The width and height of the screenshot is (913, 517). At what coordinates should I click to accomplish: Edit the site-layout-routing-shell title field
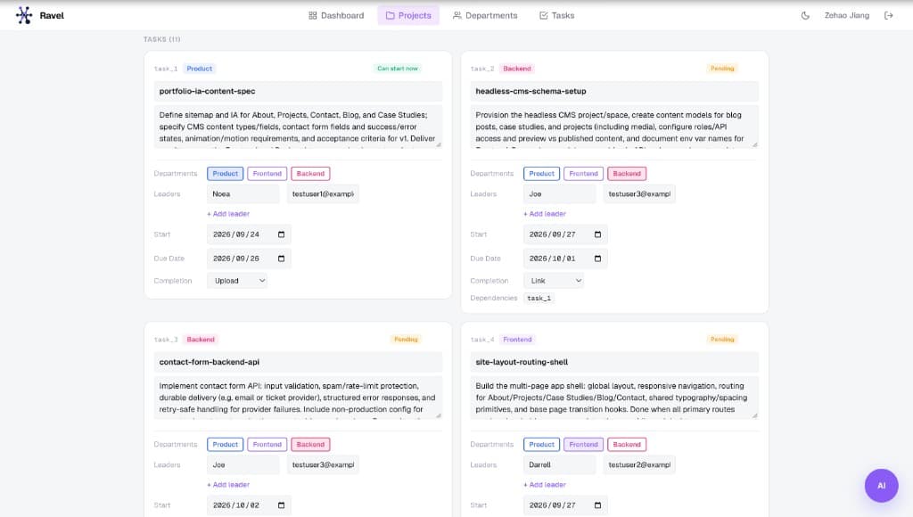pos(614,362)
